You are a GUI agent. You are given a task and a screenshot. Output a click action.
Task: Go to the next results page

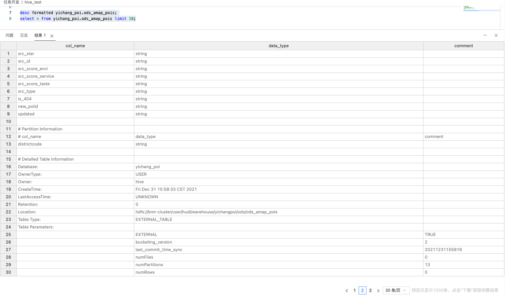tap(378, 290)
